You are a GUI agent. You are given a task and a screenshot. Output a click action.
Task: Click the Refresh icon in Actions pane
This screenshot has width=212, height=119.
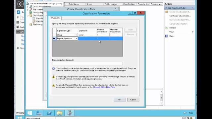(x=166, y=28)
